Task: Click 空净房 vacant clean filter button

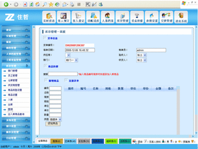Action: pos(70,141)
